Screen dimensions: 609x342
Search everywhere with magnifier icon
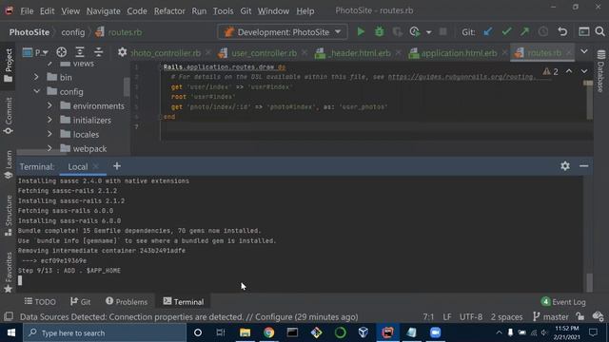[x=599, y=31]
